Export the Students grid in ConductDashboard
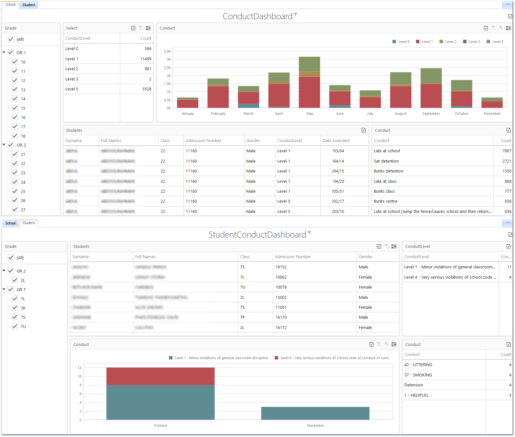 tap(364, 130)
